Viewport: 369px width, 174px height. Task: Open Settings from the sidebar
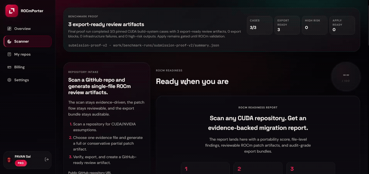(x=28, y=80)
